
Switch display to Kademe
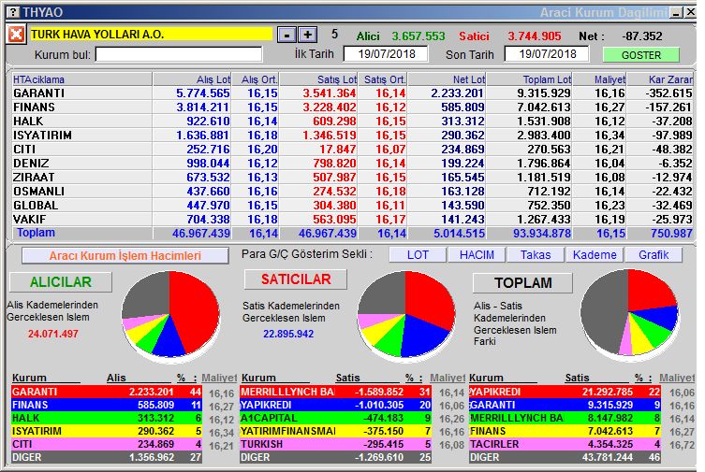coord(595,255)
